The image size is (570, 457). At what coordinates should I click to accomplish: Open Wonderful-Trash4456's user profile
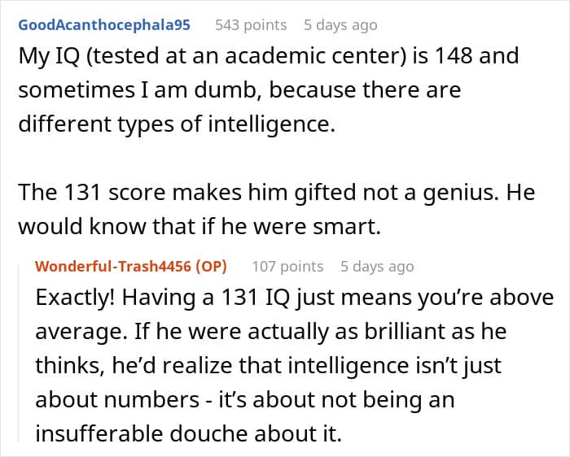[x=111, y=266]
